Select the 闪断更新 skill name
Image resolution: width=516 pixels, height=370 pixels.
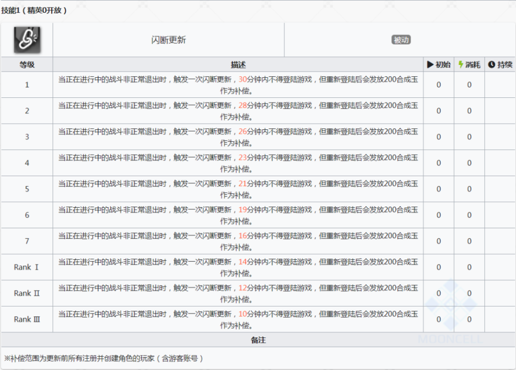click(169, 40)
